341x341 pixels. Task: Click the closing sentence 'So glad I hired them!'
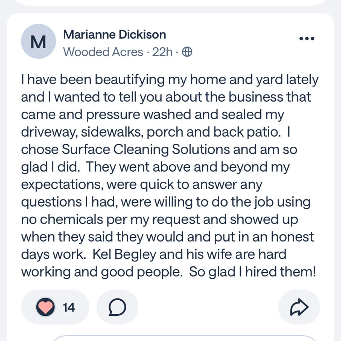pos(252,272)
